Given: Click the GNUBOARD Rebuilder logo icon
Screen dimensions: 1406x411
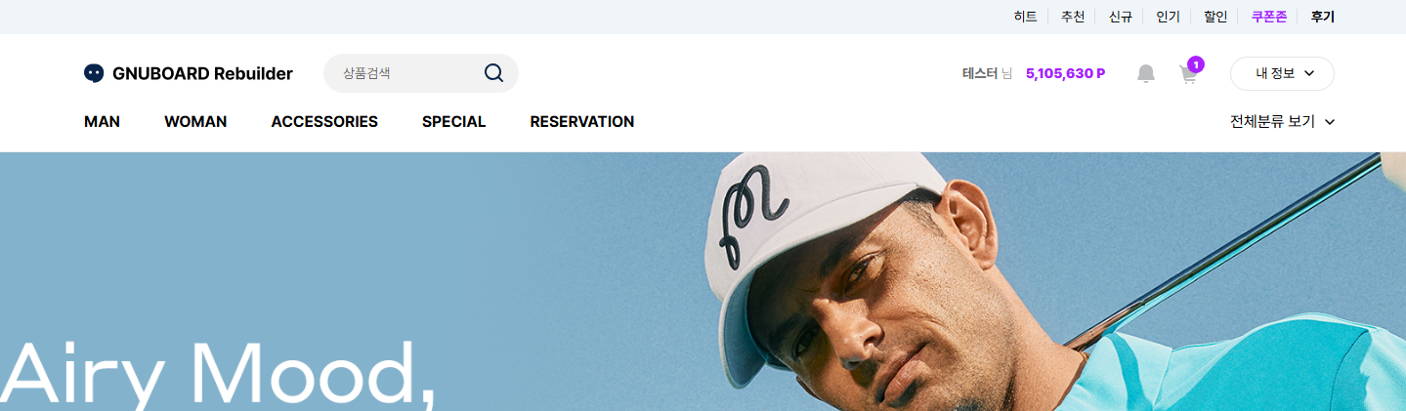Looking at the screenshot, I should (x=94, y=73).
